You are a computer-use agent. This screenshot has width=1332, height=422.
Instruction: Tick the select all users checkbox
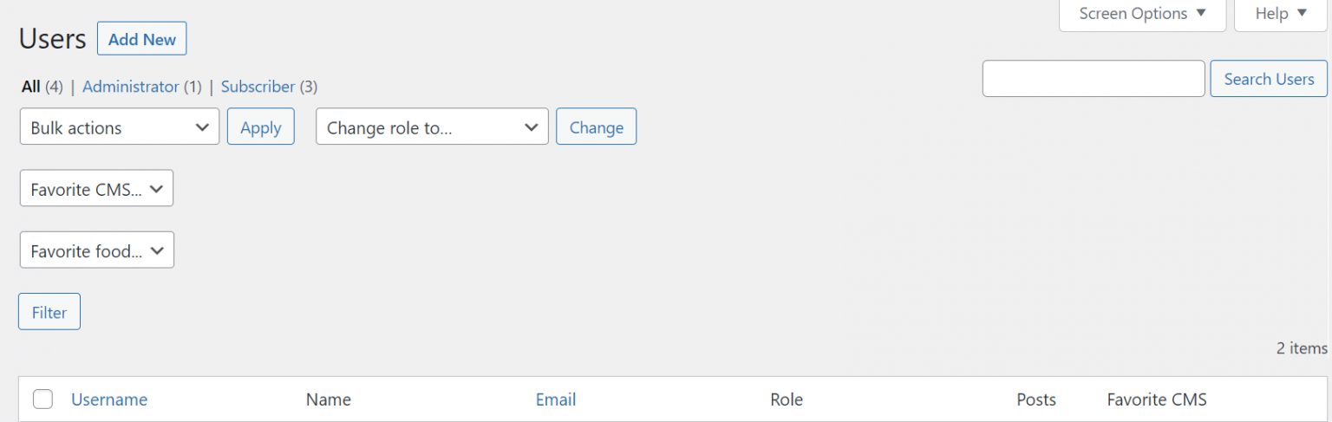[42, 399]
